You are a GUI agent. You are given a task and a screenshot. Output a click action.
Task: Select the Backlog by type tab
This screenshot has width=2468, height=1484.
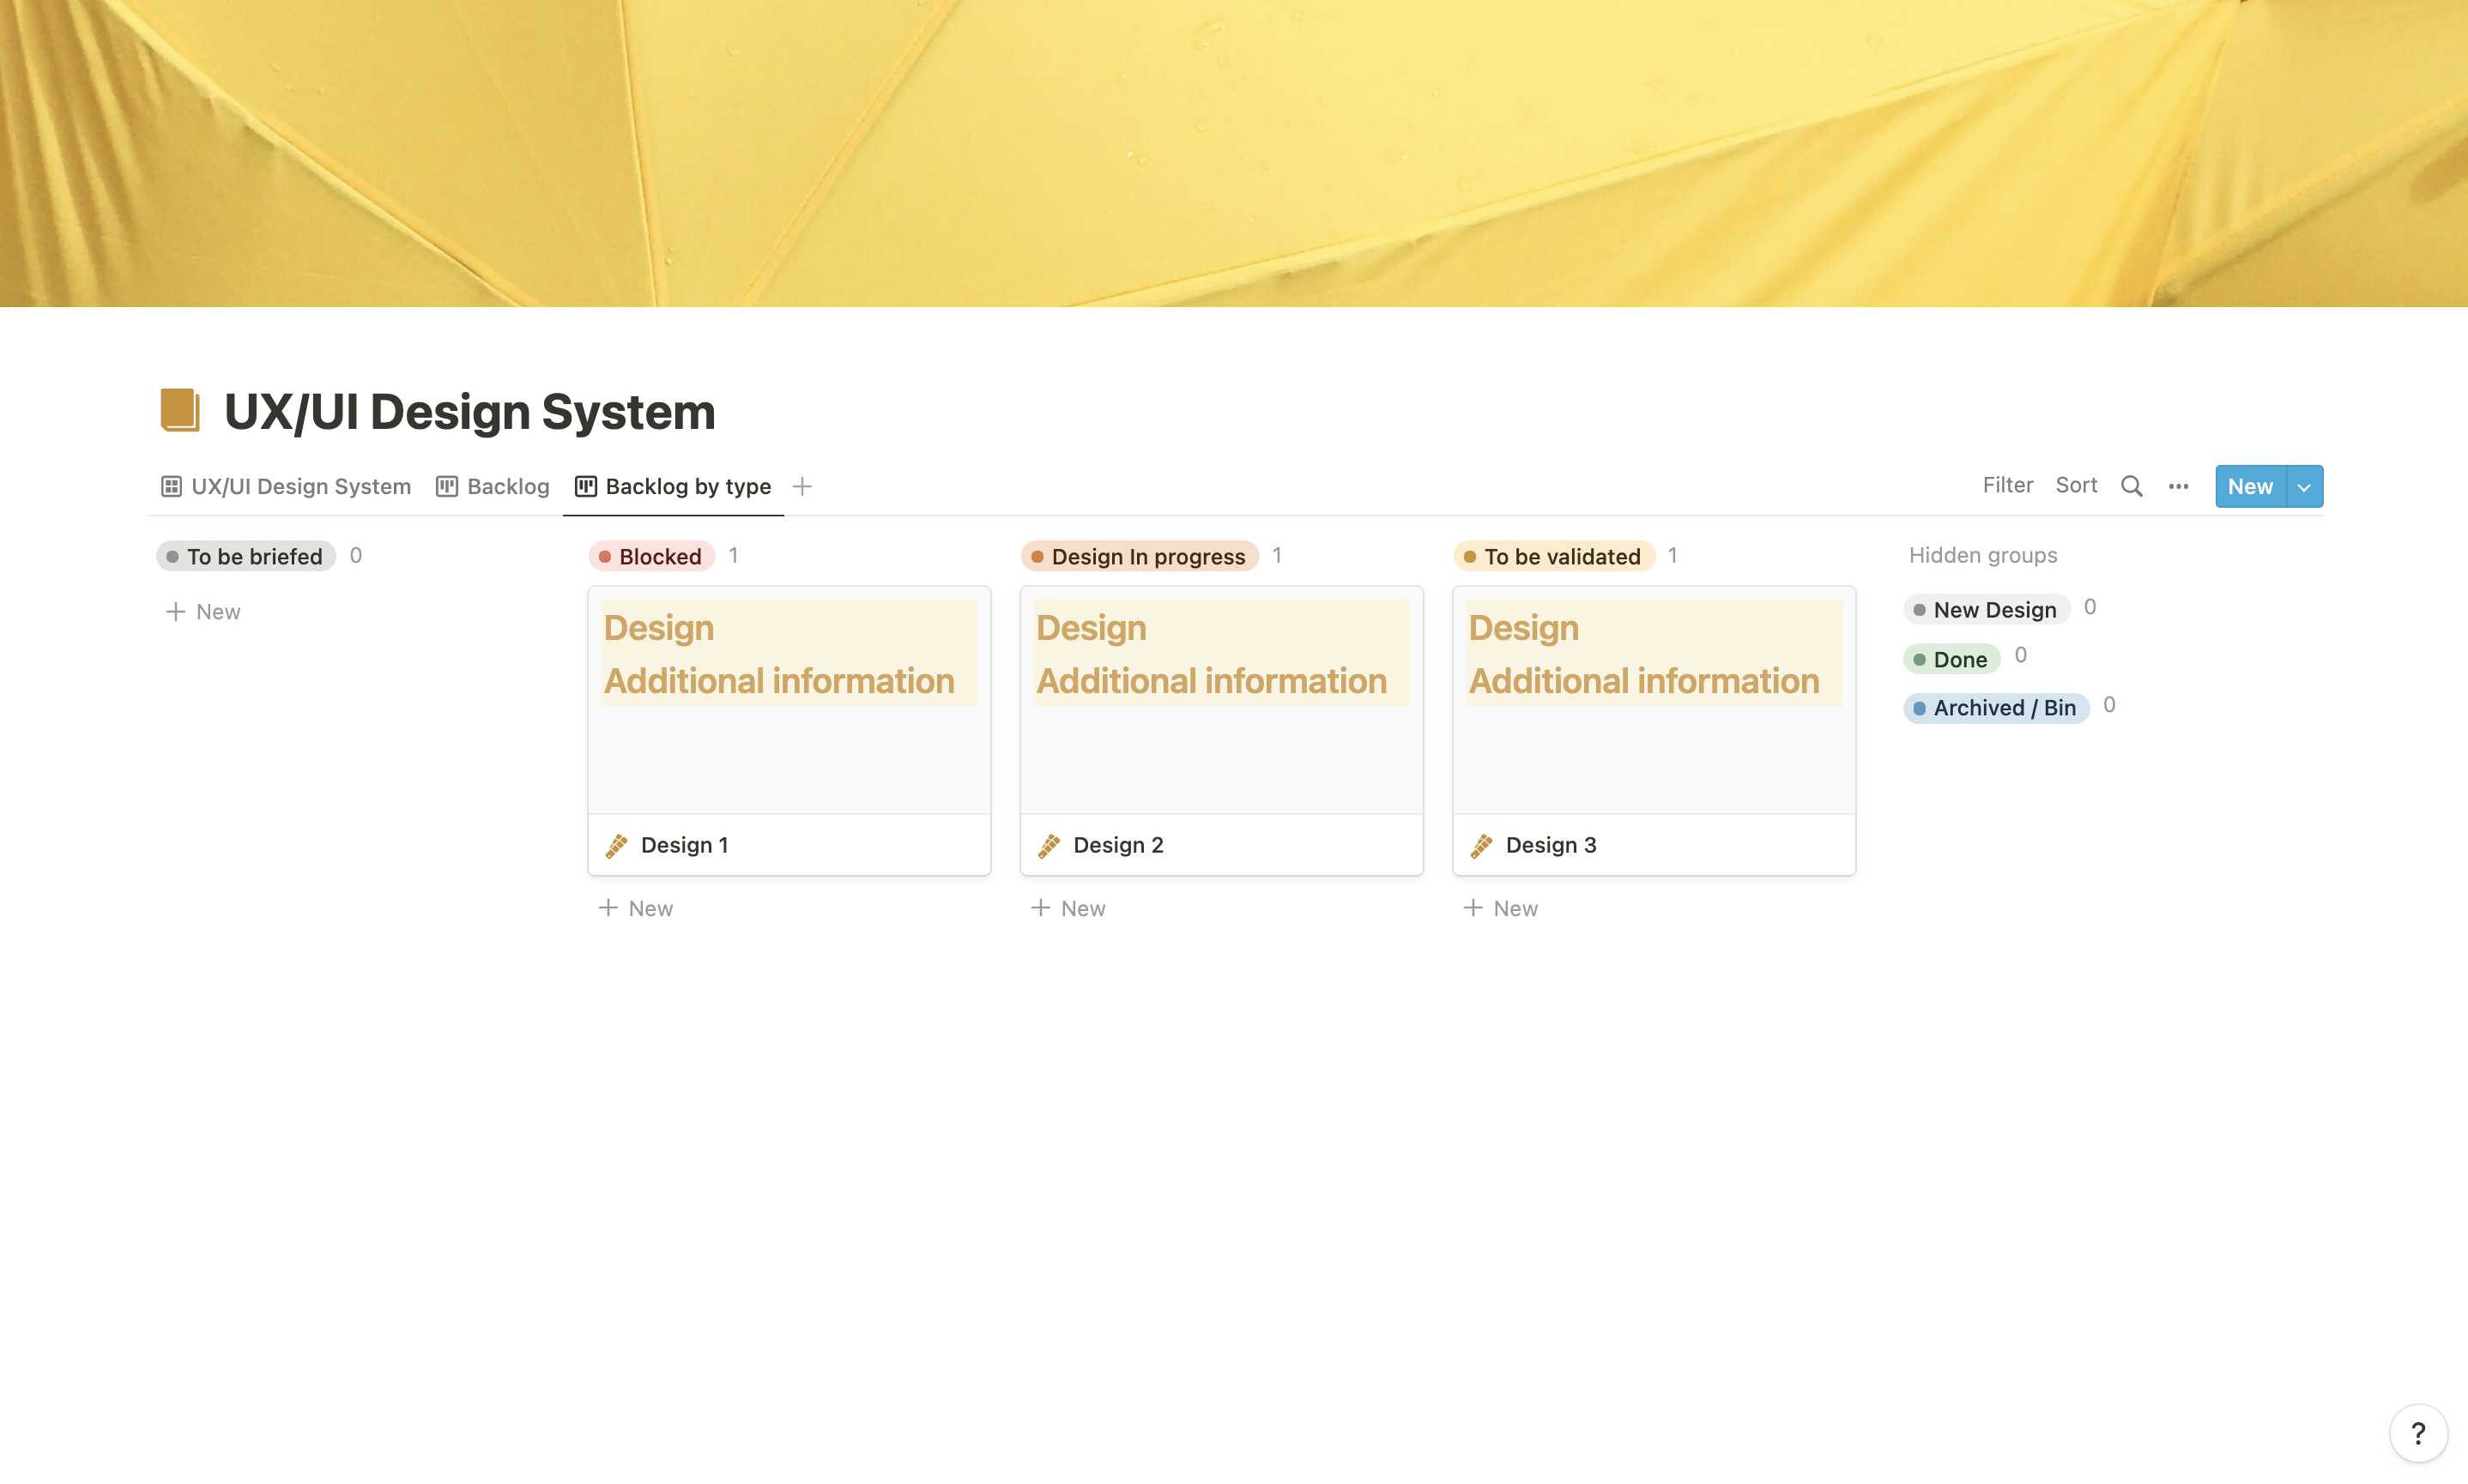674,486
